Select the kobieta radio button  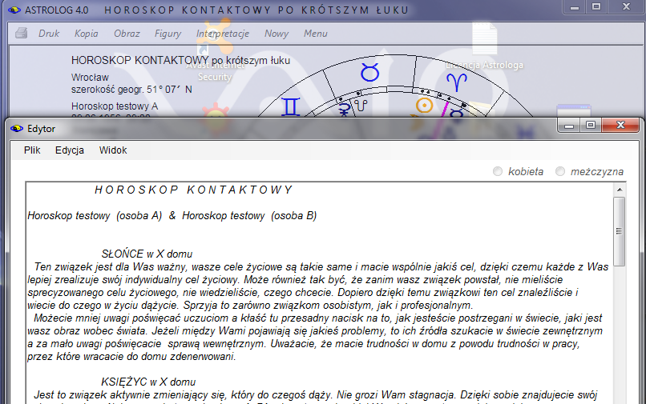coord(498,171)
